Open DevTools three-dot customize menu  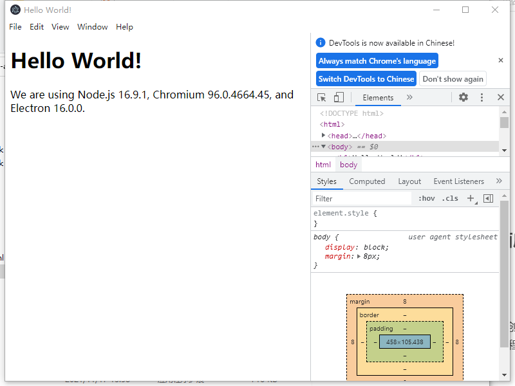[x=482, y=97]
